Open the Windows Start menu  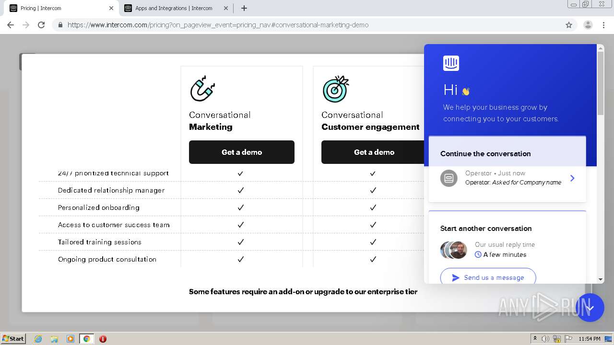click(13, 338)
